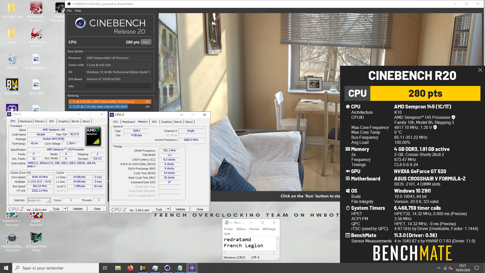The width and height of the screenshot is (485, 273).
Task: Open Edition menu in Notepad
Action: click(241, 229)
